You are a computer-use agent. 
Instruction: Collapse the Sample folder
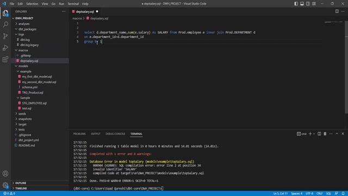click(25, 98)
